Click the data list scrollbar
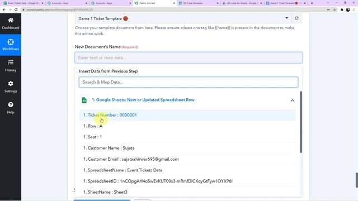This screenshot has width=358, height=201. coord(301,122)
